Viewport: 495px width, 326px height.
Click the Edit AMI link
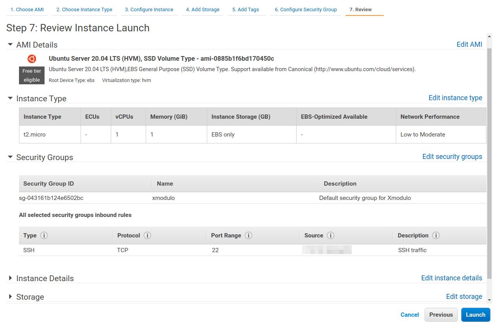[469, 44]
